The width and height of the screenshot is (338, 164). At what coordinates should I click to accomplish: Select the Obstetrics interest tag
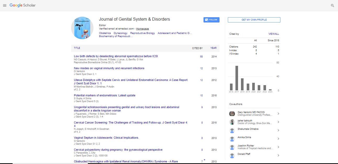(x=105, y=33)
